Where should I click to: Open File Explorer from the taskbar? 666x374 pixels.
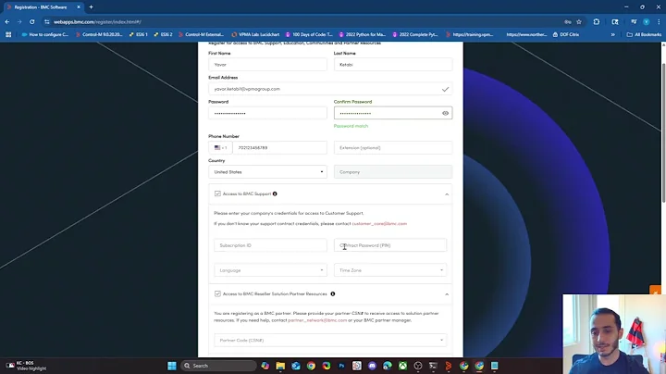click(x=280, y=366)
